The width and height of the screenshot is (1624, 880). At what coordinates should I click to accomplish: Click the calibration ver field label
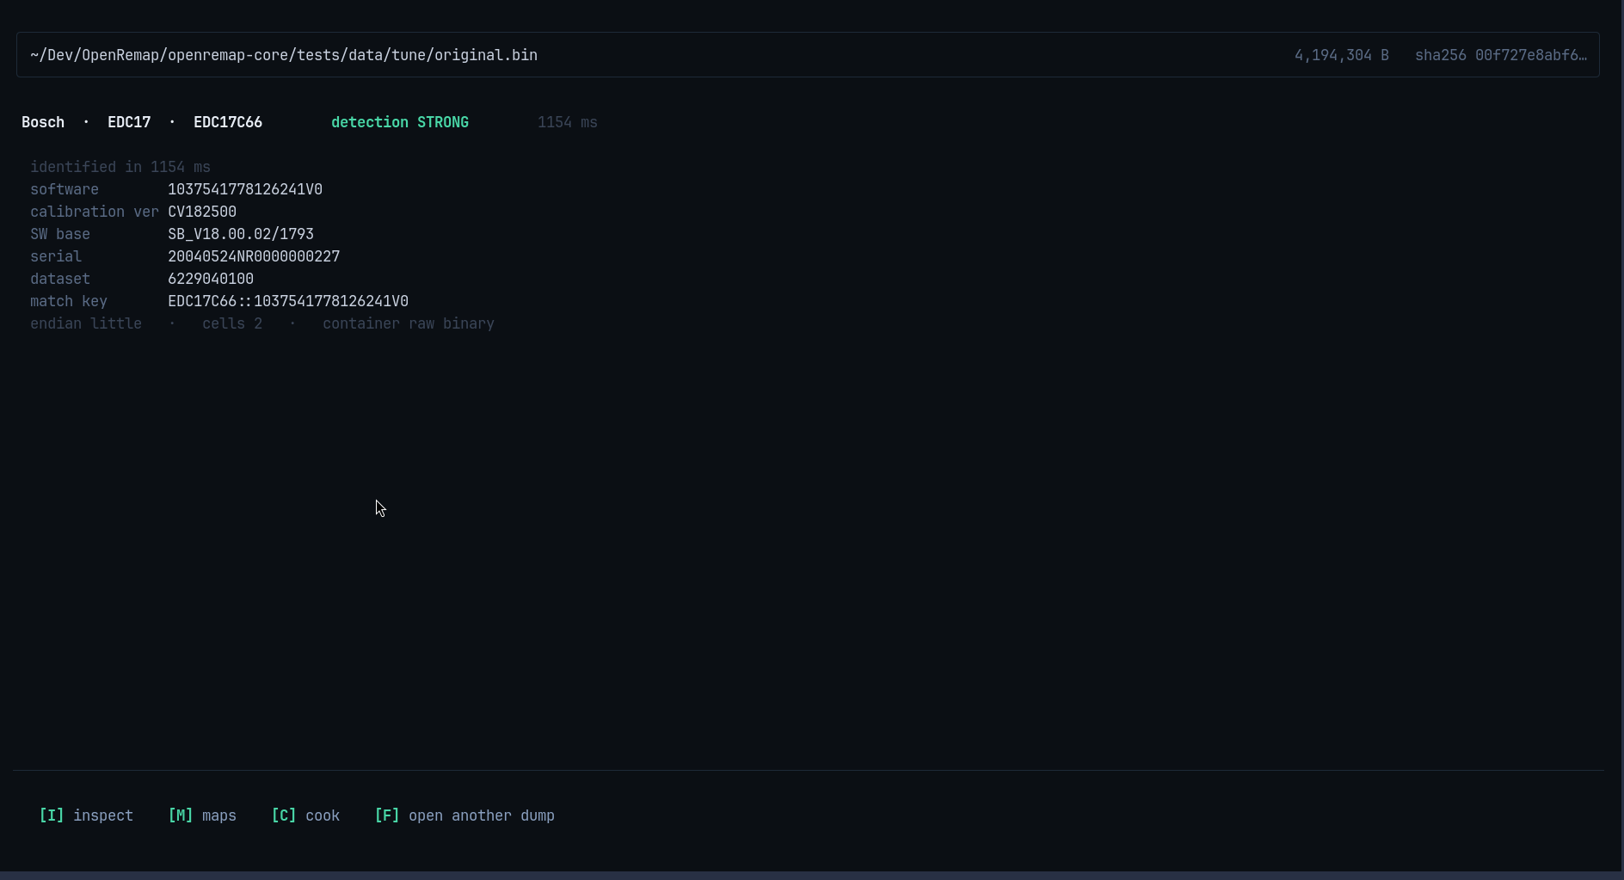[x=95, y=212]
